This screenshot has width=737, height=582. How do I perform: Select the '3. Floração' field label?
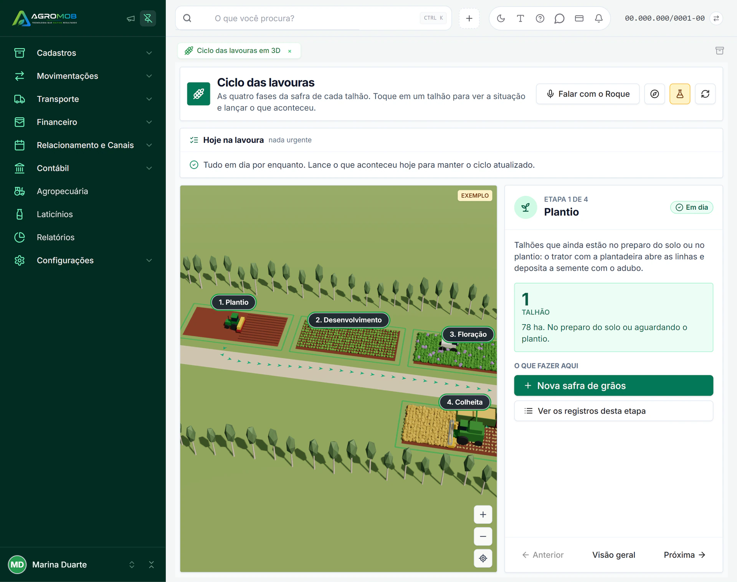(x=468, y=334)
